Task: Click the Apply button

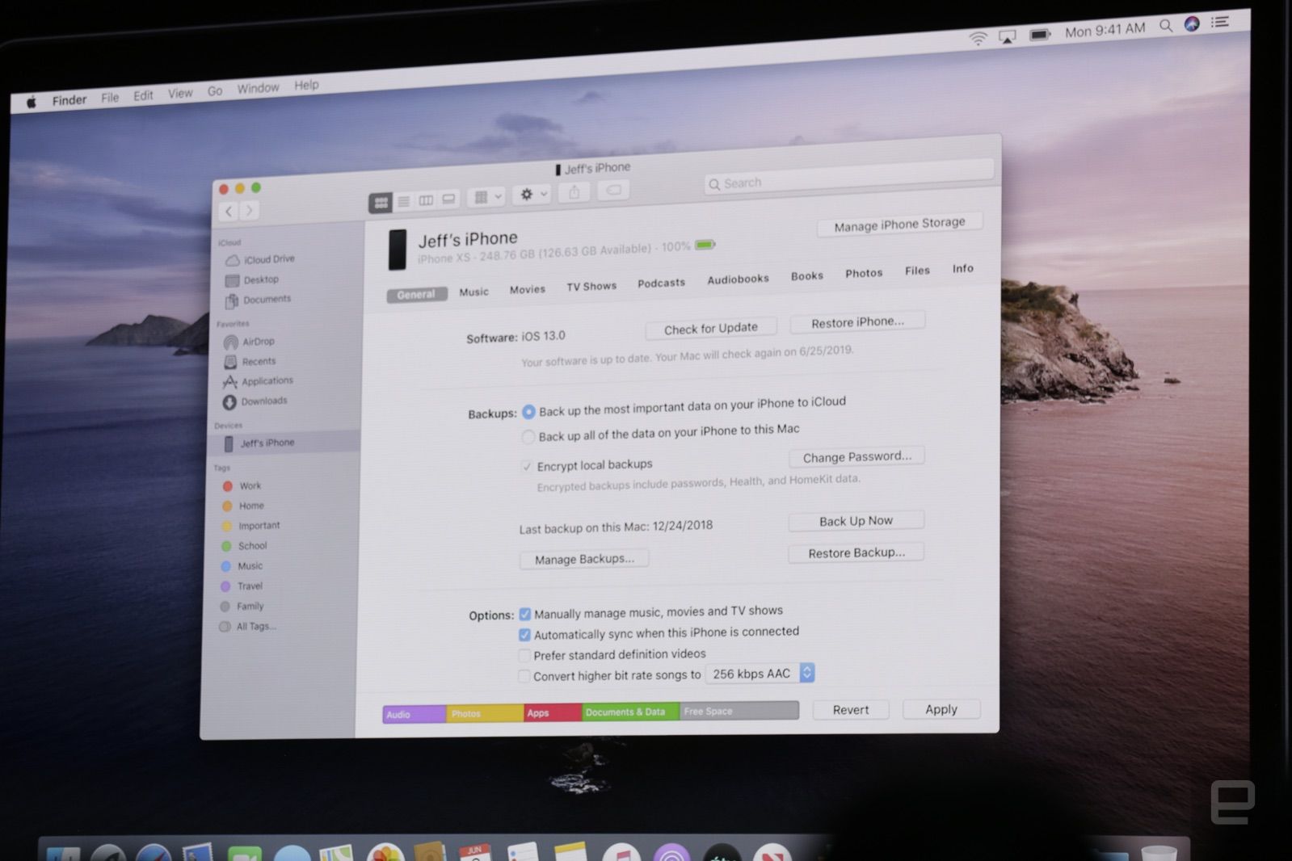Action: (x=941, y=709)
